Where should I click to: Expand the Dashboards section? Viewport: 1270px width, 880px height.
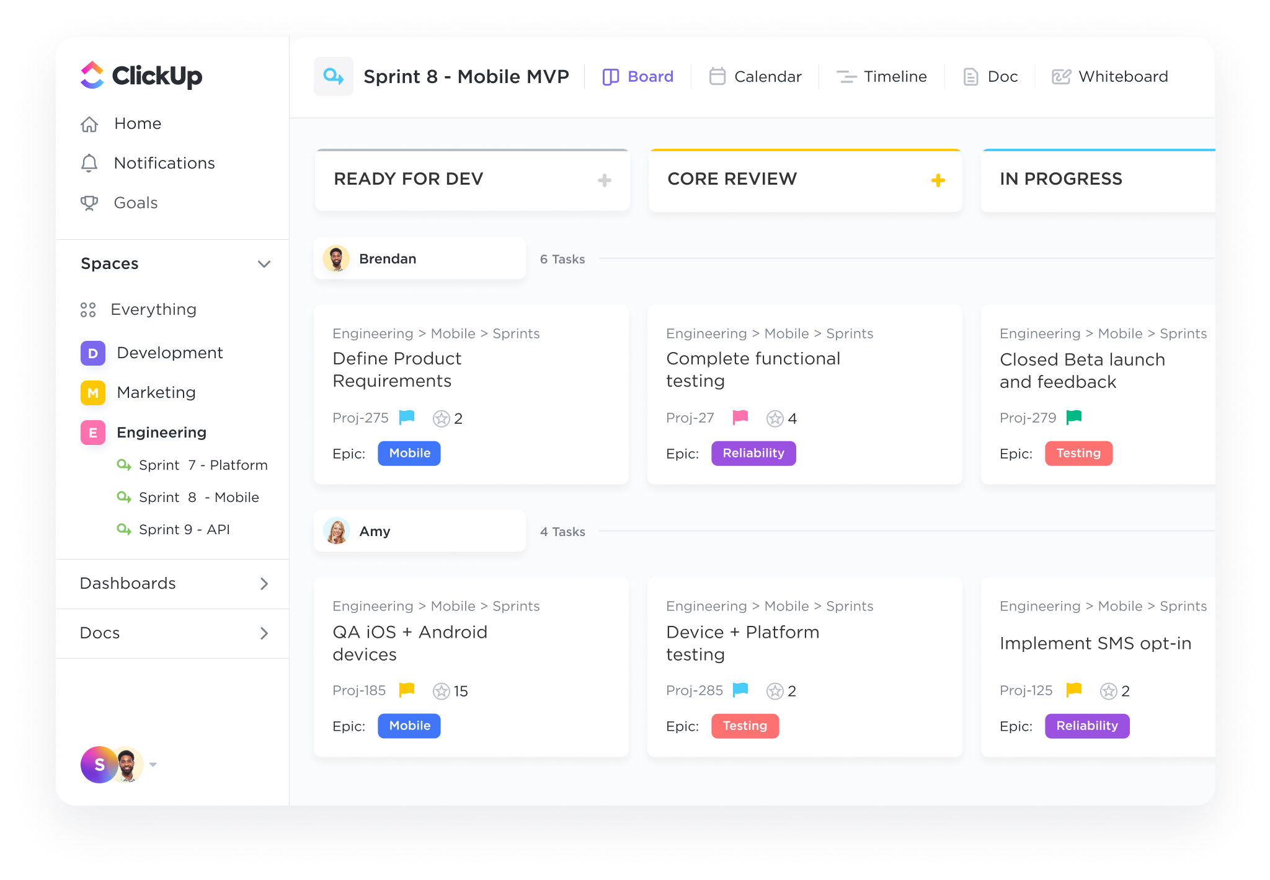click(x=265, y=584)
